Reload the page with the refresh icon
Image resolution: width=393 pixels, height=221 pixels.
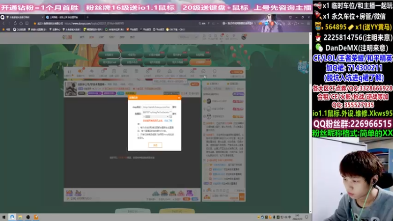point(15,23)
